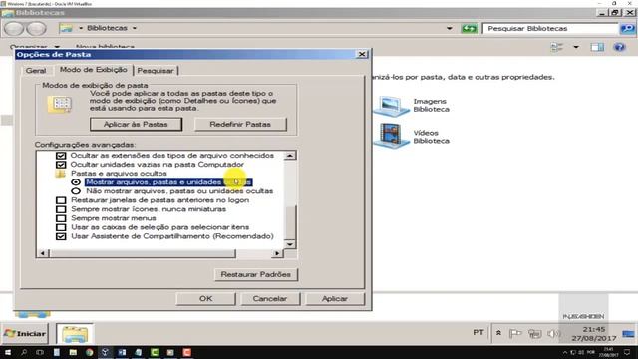The image size is (638, 359).
Task: Click the Cancelar button
Action: [270, 299]
